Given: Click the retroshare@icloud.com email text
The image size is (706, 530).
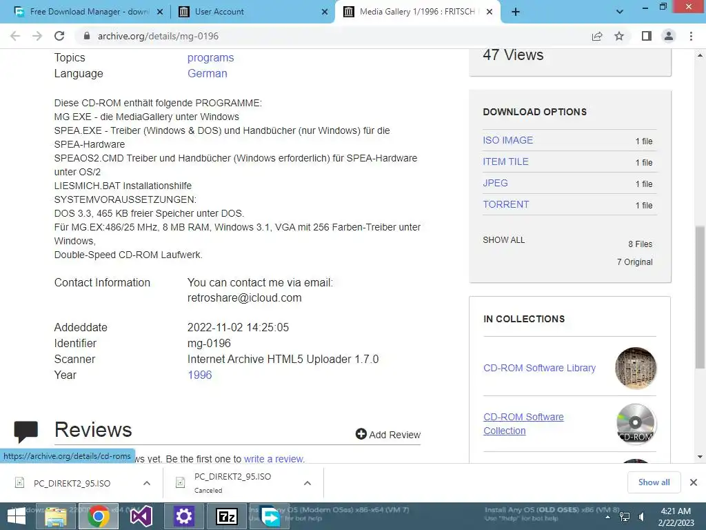Looking at the screenshot, I should tap(245, 298).
